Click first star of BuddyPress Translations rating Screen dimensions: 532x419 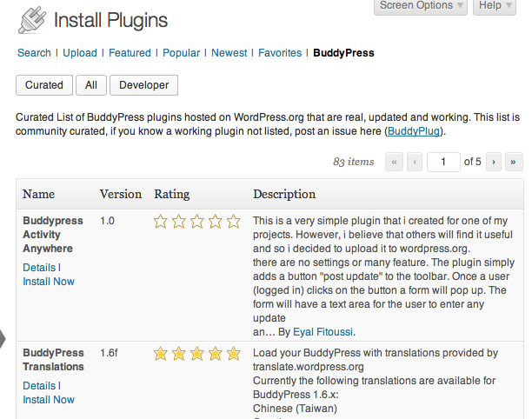[161, 354]
